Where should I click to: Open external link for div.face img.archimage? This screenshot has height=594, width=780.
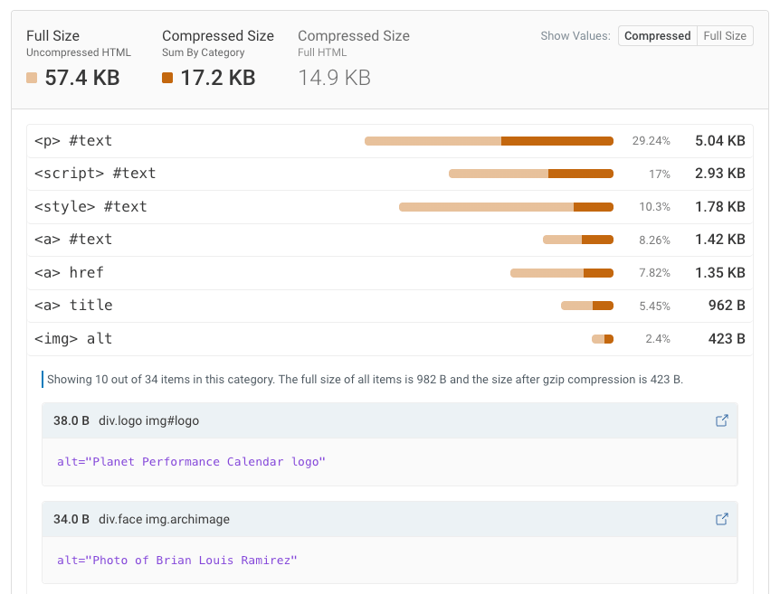click(721, 519)
